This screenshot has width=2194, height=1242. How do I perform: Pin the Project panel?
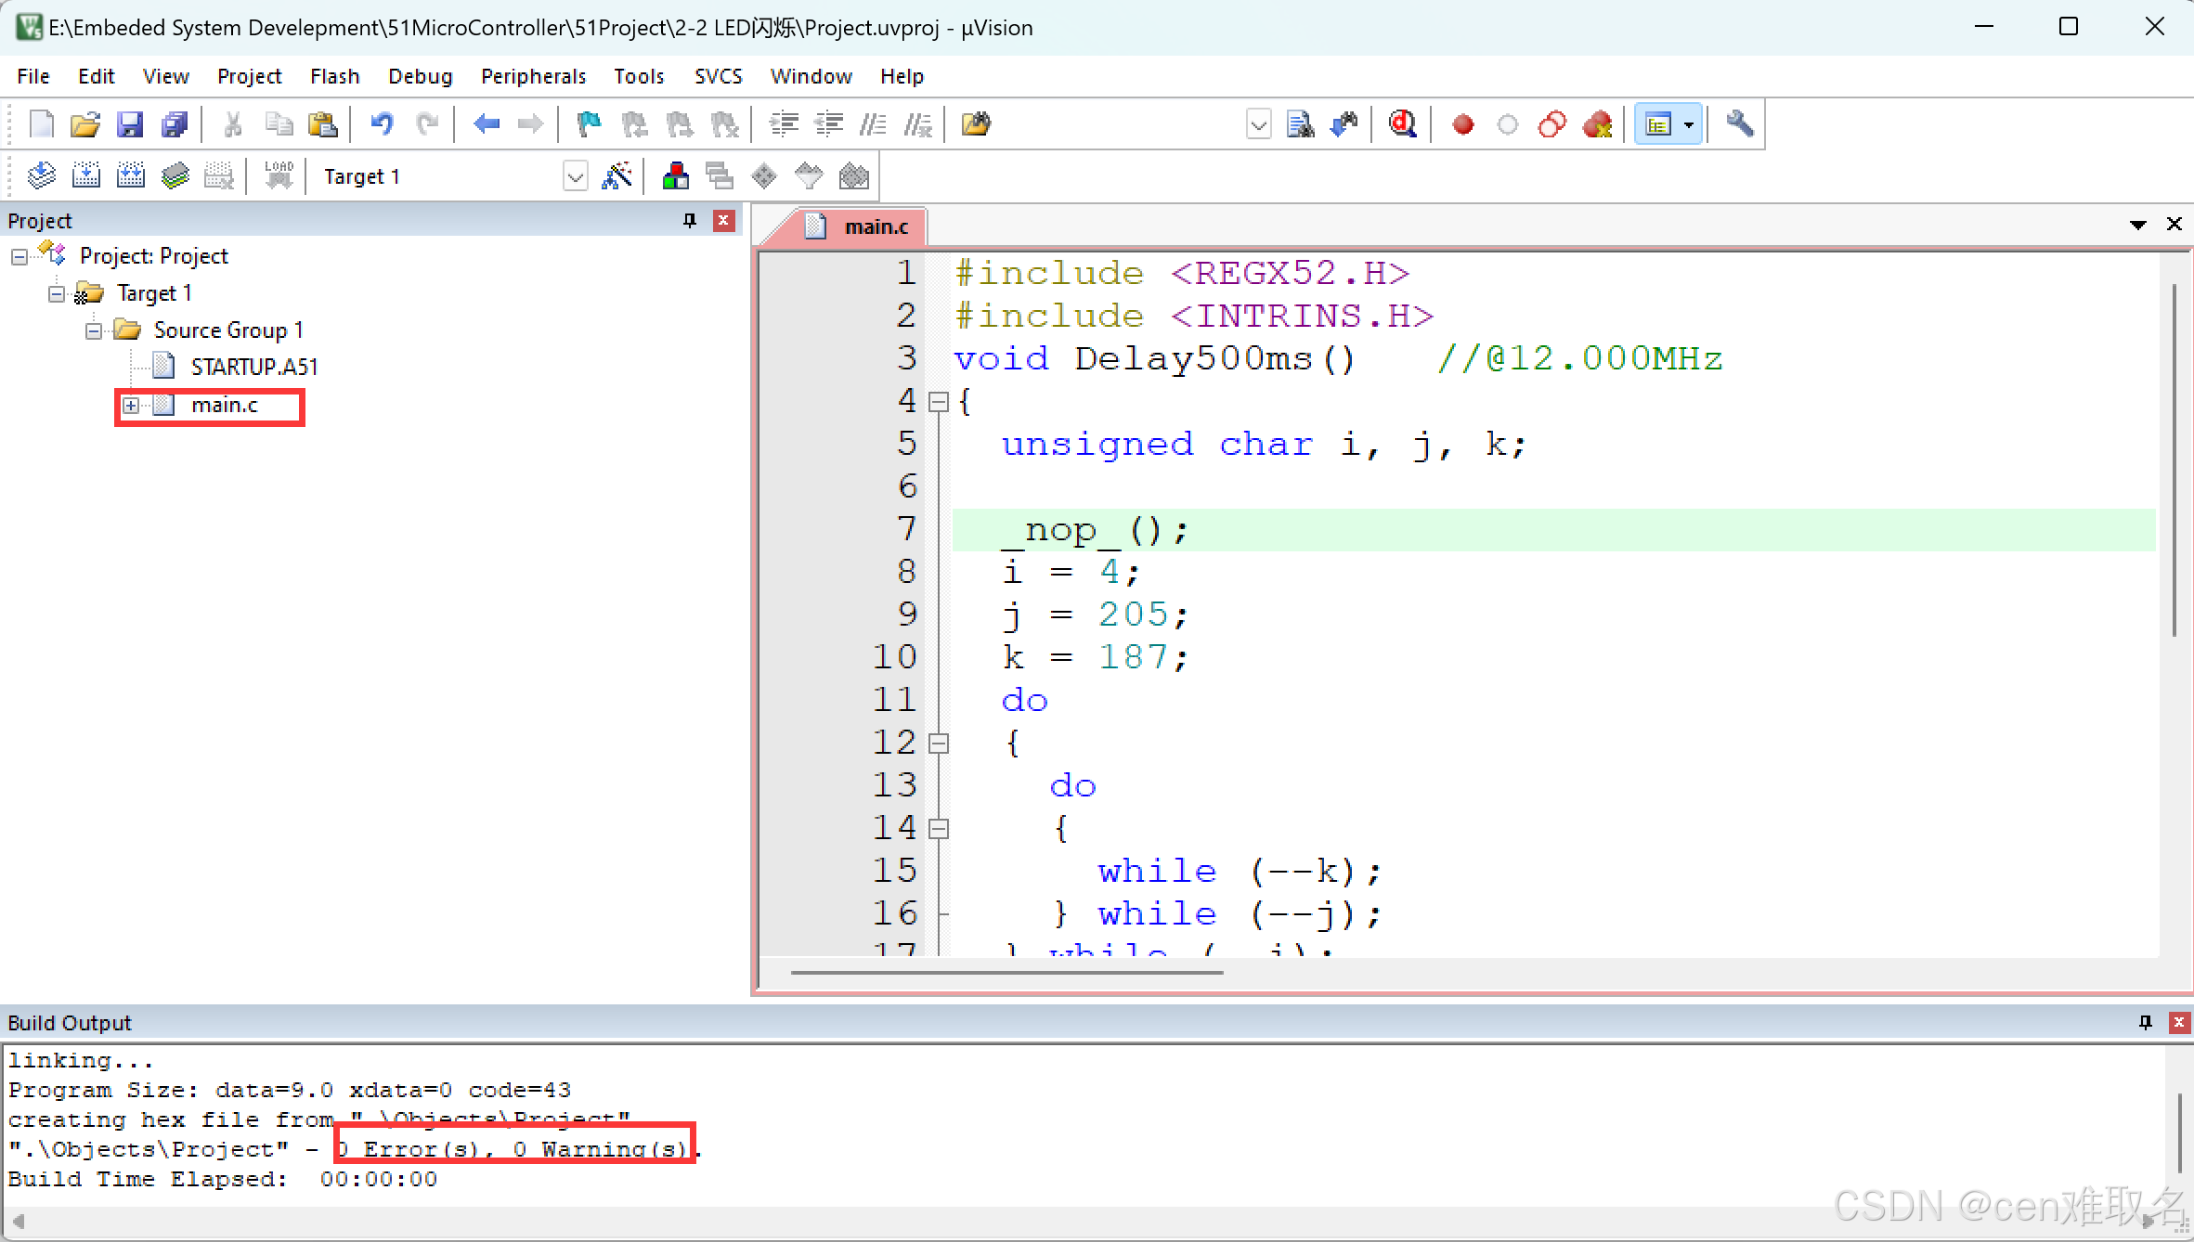(x=689, y=220)
